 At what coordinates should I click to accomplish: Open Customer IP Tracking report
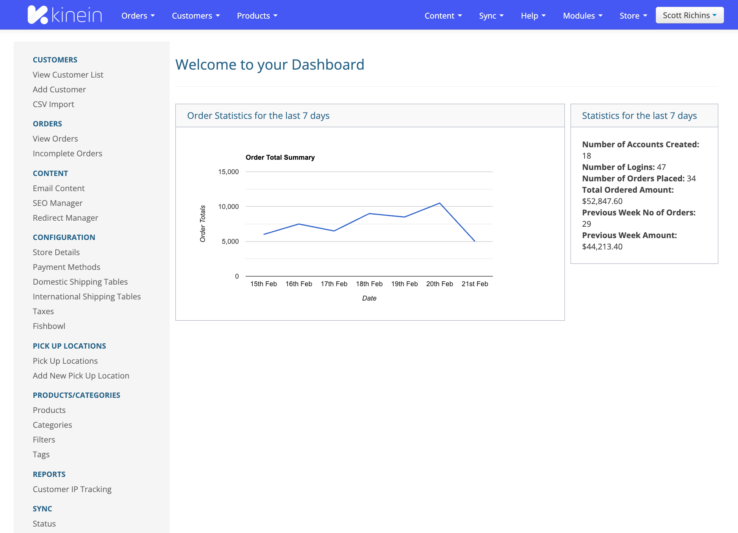coord(72,489)
